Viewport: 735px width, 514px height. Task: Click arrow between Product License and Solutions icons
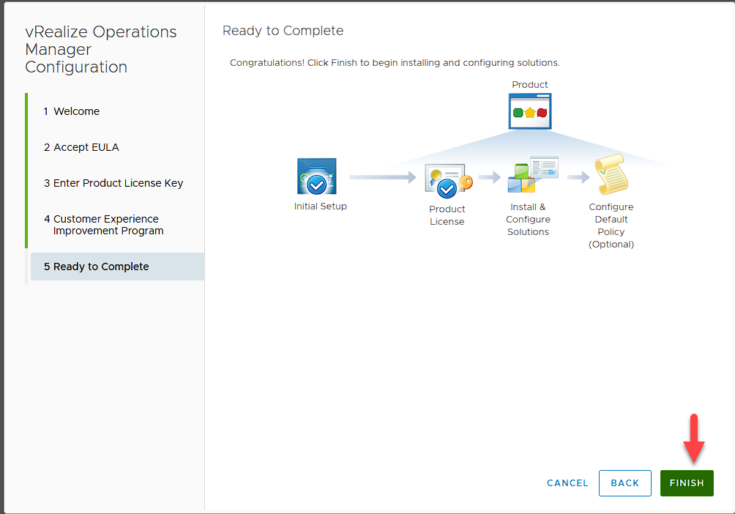[x=489, y=177]
